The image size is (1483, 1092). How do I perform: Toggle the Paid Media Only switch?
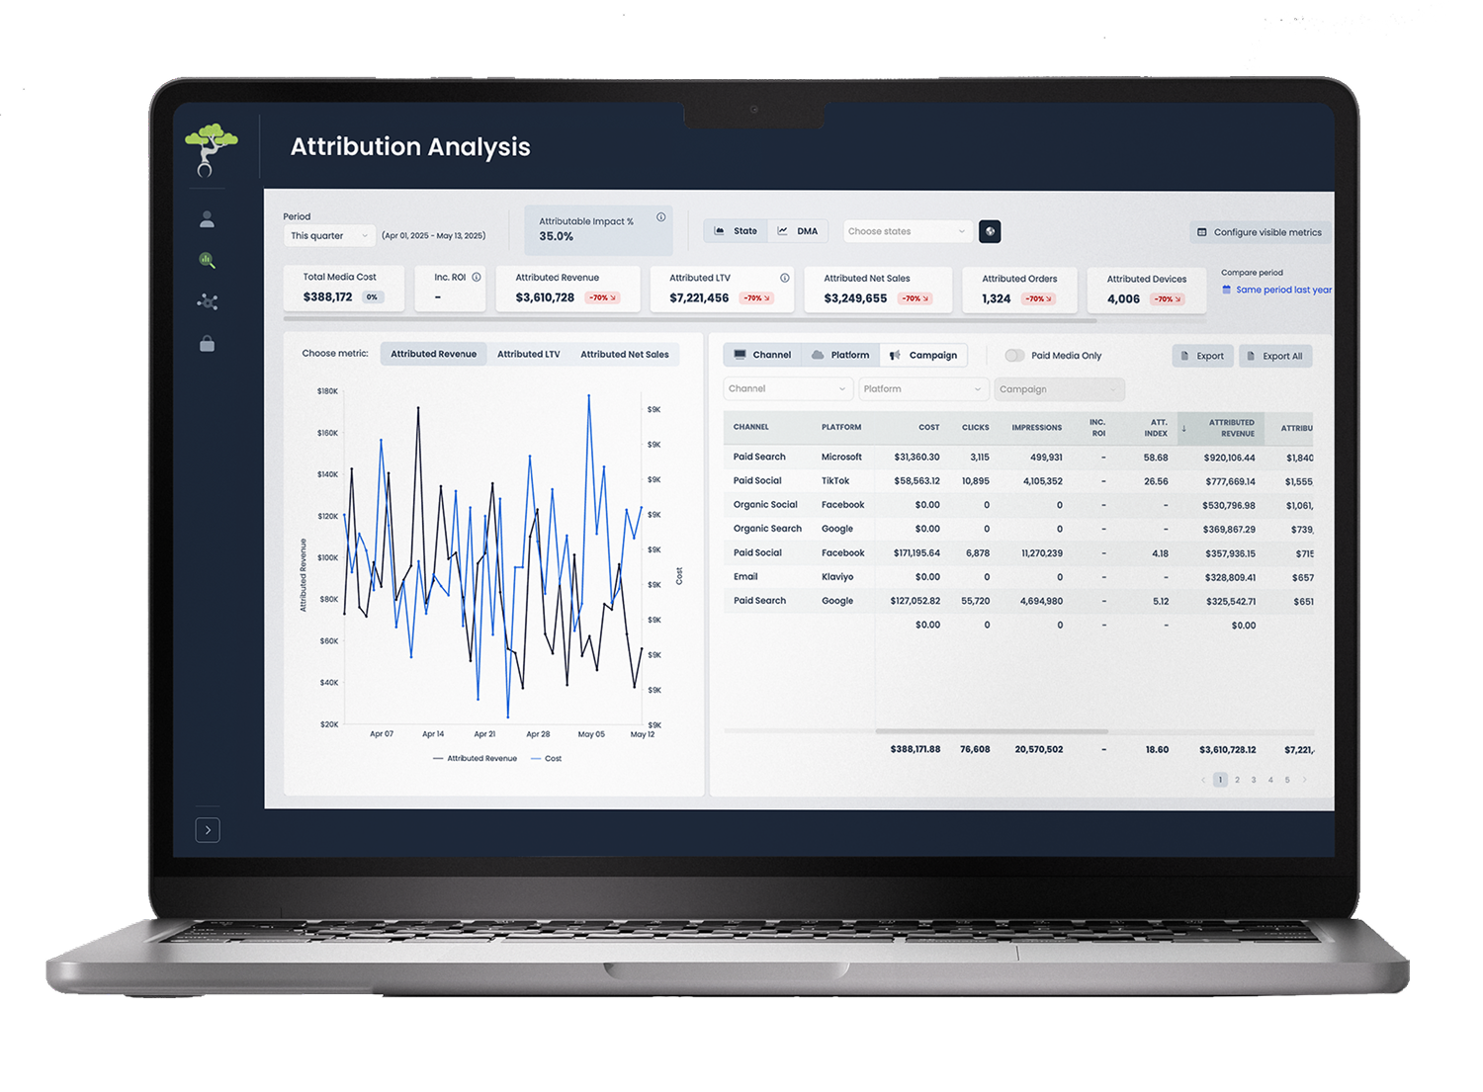point(1014,356)
